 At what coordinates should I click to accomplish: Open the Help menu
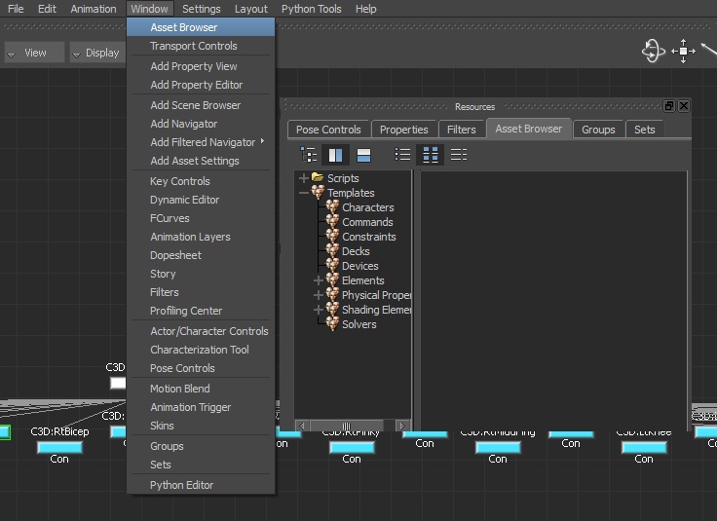point(366,9)
